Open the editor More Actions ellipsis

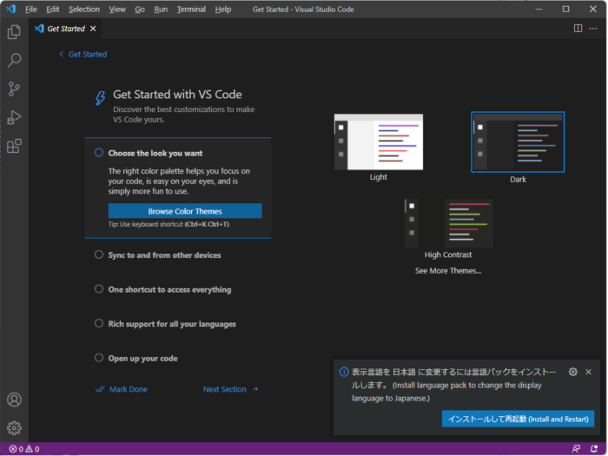coord(595,28)
